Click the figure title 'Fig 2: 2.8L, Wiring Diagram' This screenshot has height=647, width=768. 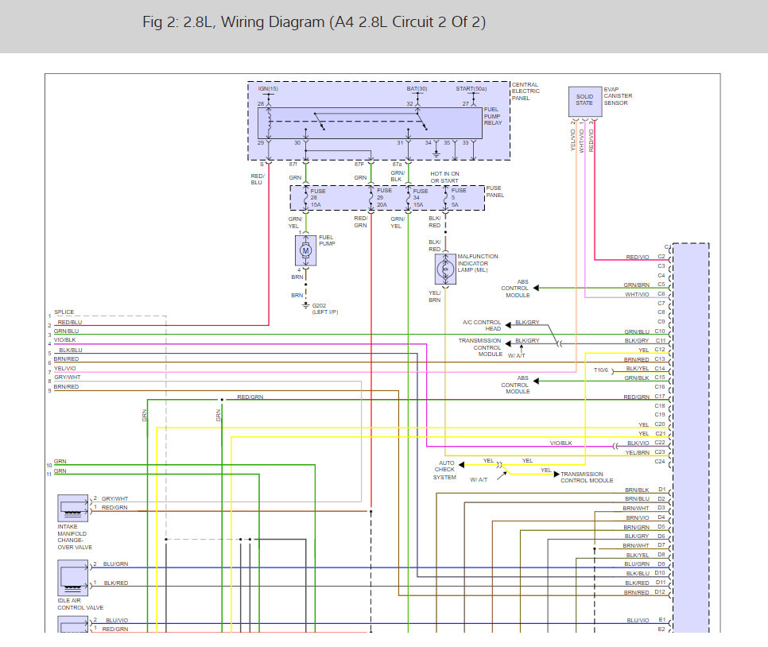pyautogui.click(x=314, y=22)
